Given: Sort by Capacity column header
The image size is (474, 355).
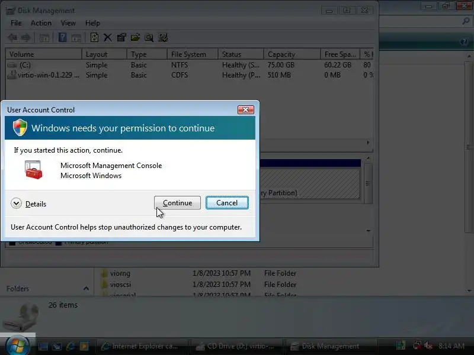Looking at the screenshot, I should [x=292, y=54].
